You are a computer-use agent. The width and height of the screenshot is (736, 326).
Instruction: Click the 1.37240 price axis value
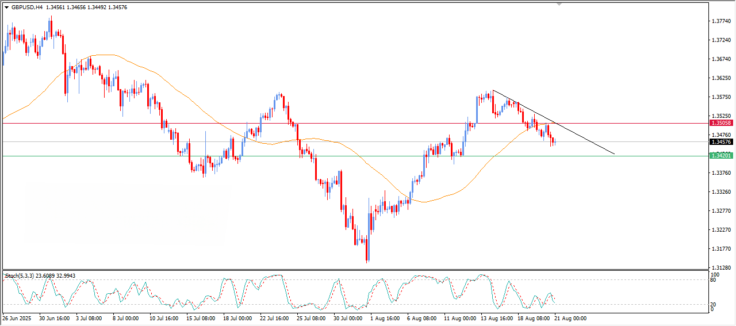[x=721, y=40]
